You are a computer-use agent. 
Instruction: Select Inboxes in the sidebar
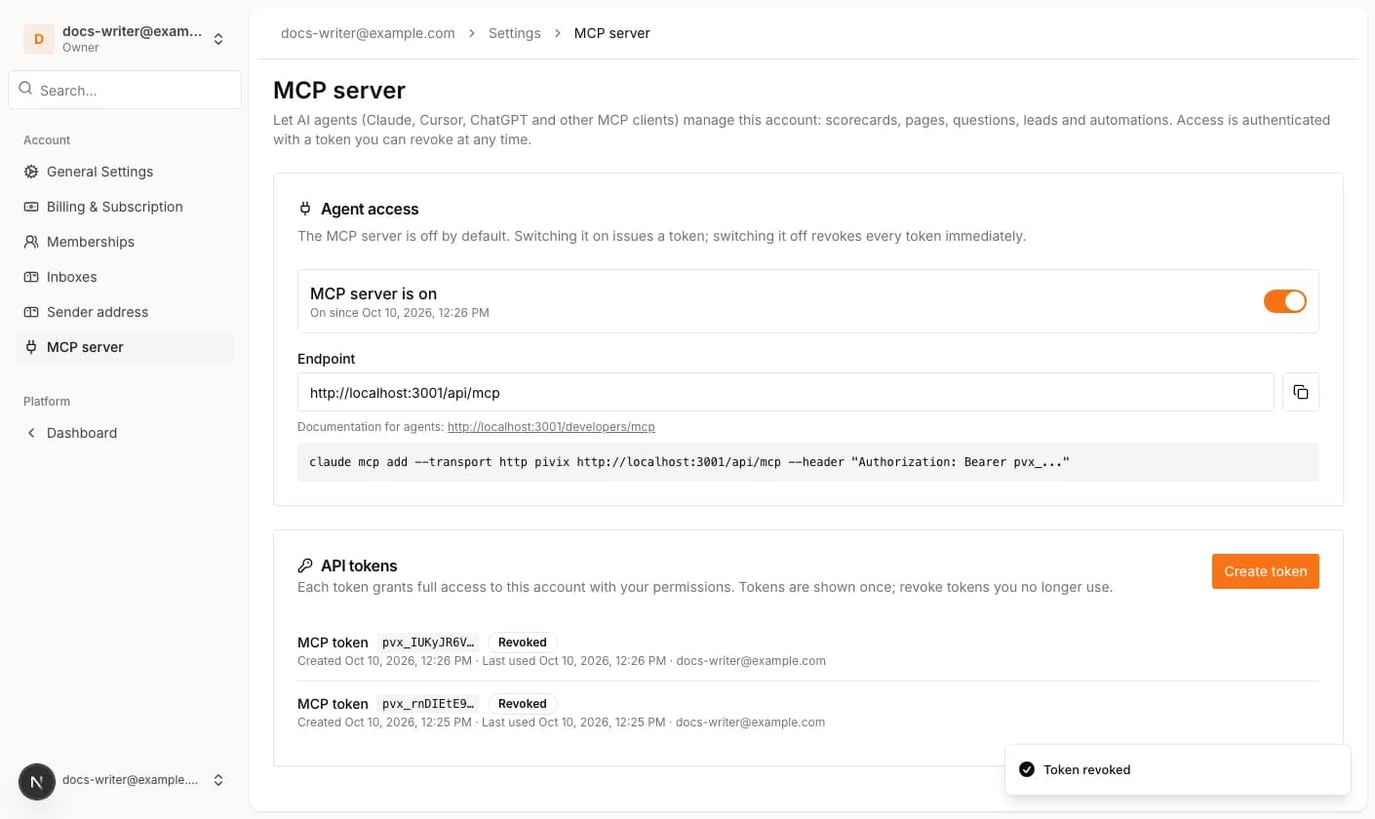coord(125,277)
